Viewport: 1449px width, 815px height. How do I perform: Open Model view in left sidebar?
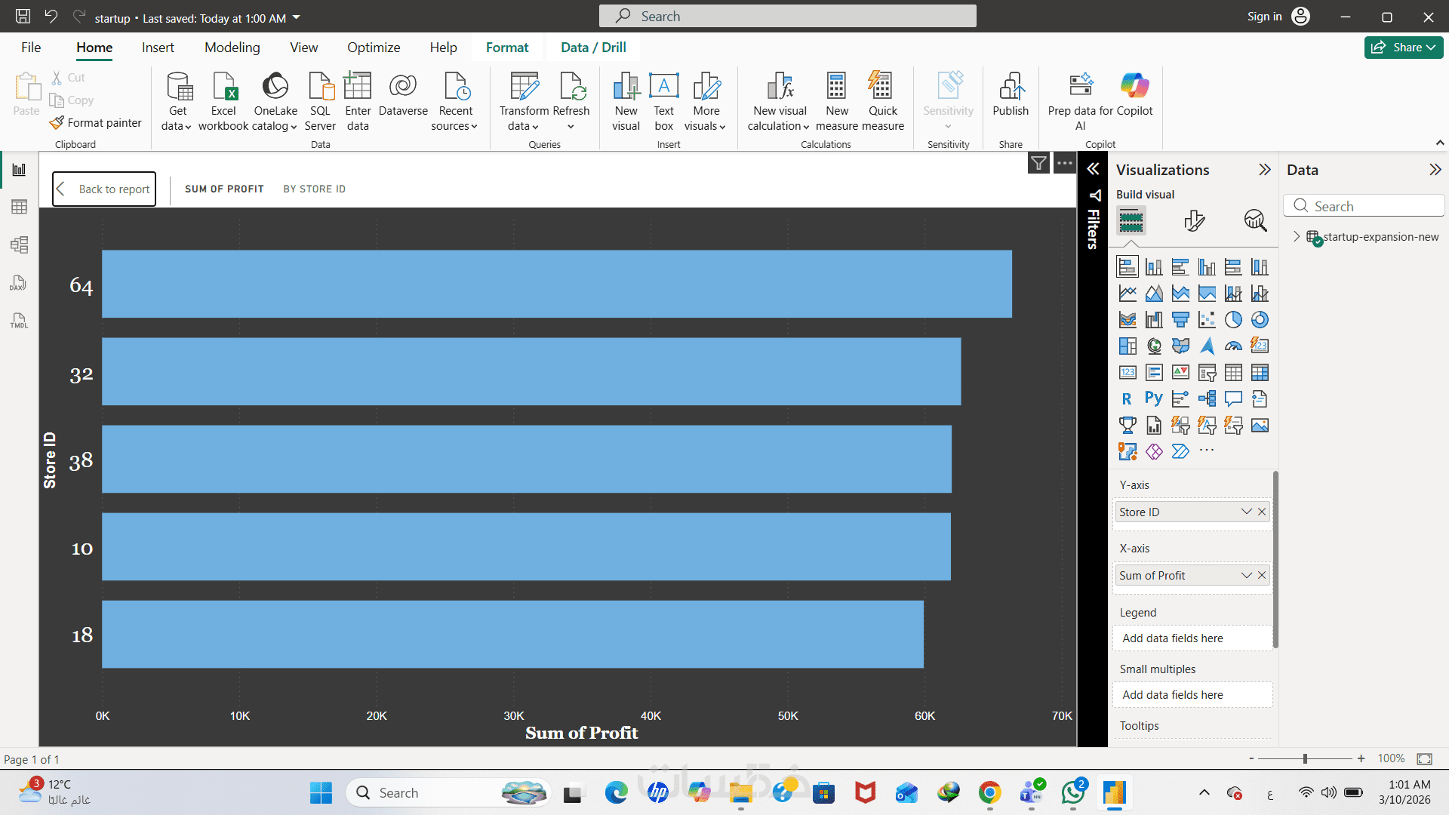[x=19, y=244]
